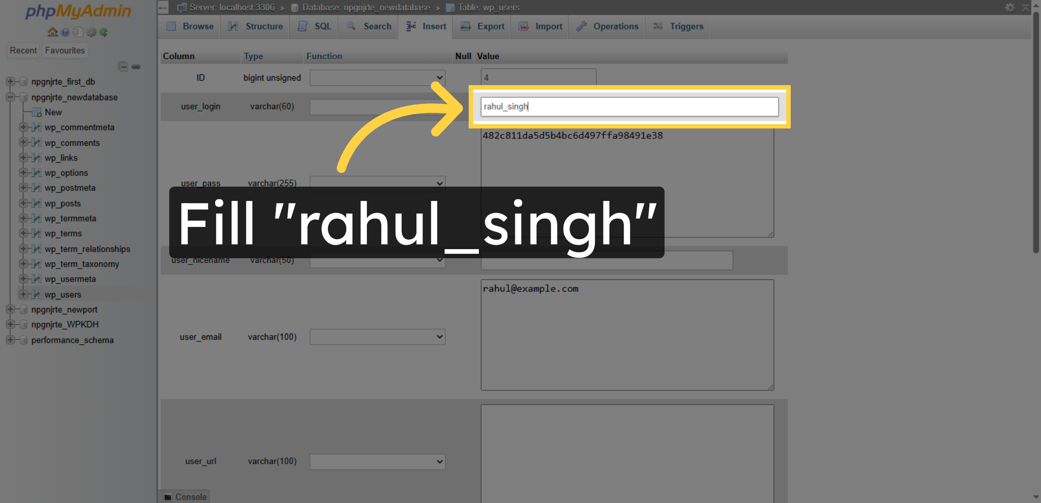Viewport: 1041px width, 503px height.
Task: Open Function dropdown for ID column
Action: 377,78
